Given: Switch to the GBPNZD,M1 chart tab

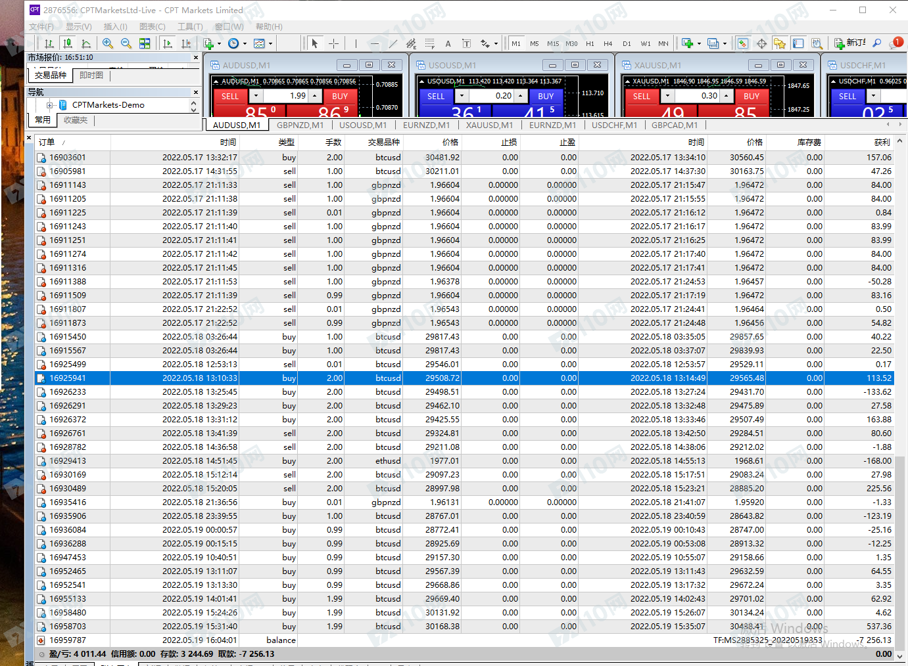Looking at the screenshot, I should coord(300,125).
